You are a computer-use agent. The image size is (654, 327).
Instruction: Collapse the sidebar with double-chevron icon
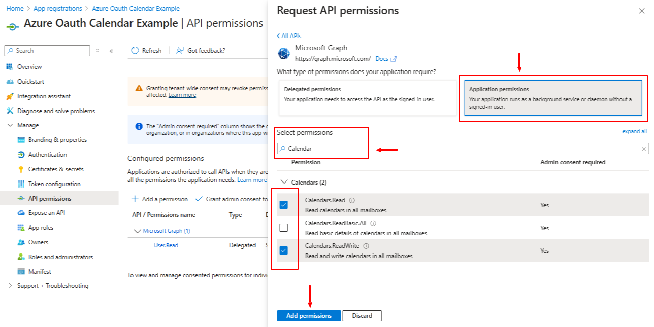(111, 51)
